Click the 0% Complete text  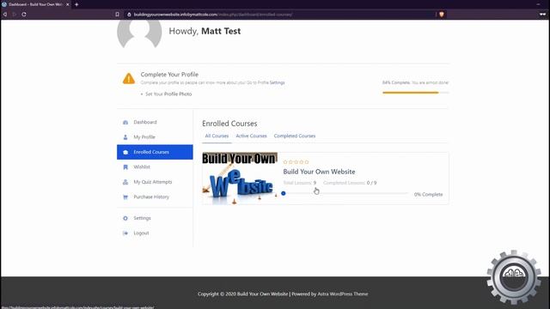(x=428, y=195)
